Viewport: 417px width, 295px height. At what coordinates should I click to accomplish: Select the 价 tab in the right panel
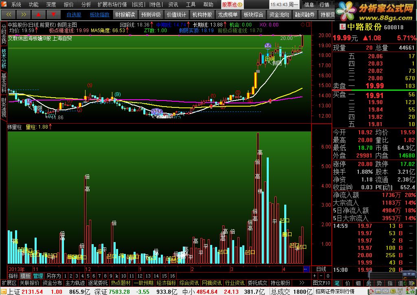[x=348, y=283]
